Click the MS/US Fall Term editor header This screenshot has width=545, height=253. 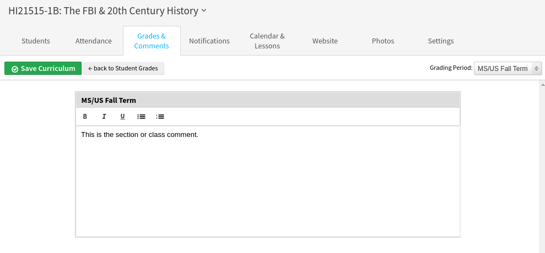coord(267,100)
